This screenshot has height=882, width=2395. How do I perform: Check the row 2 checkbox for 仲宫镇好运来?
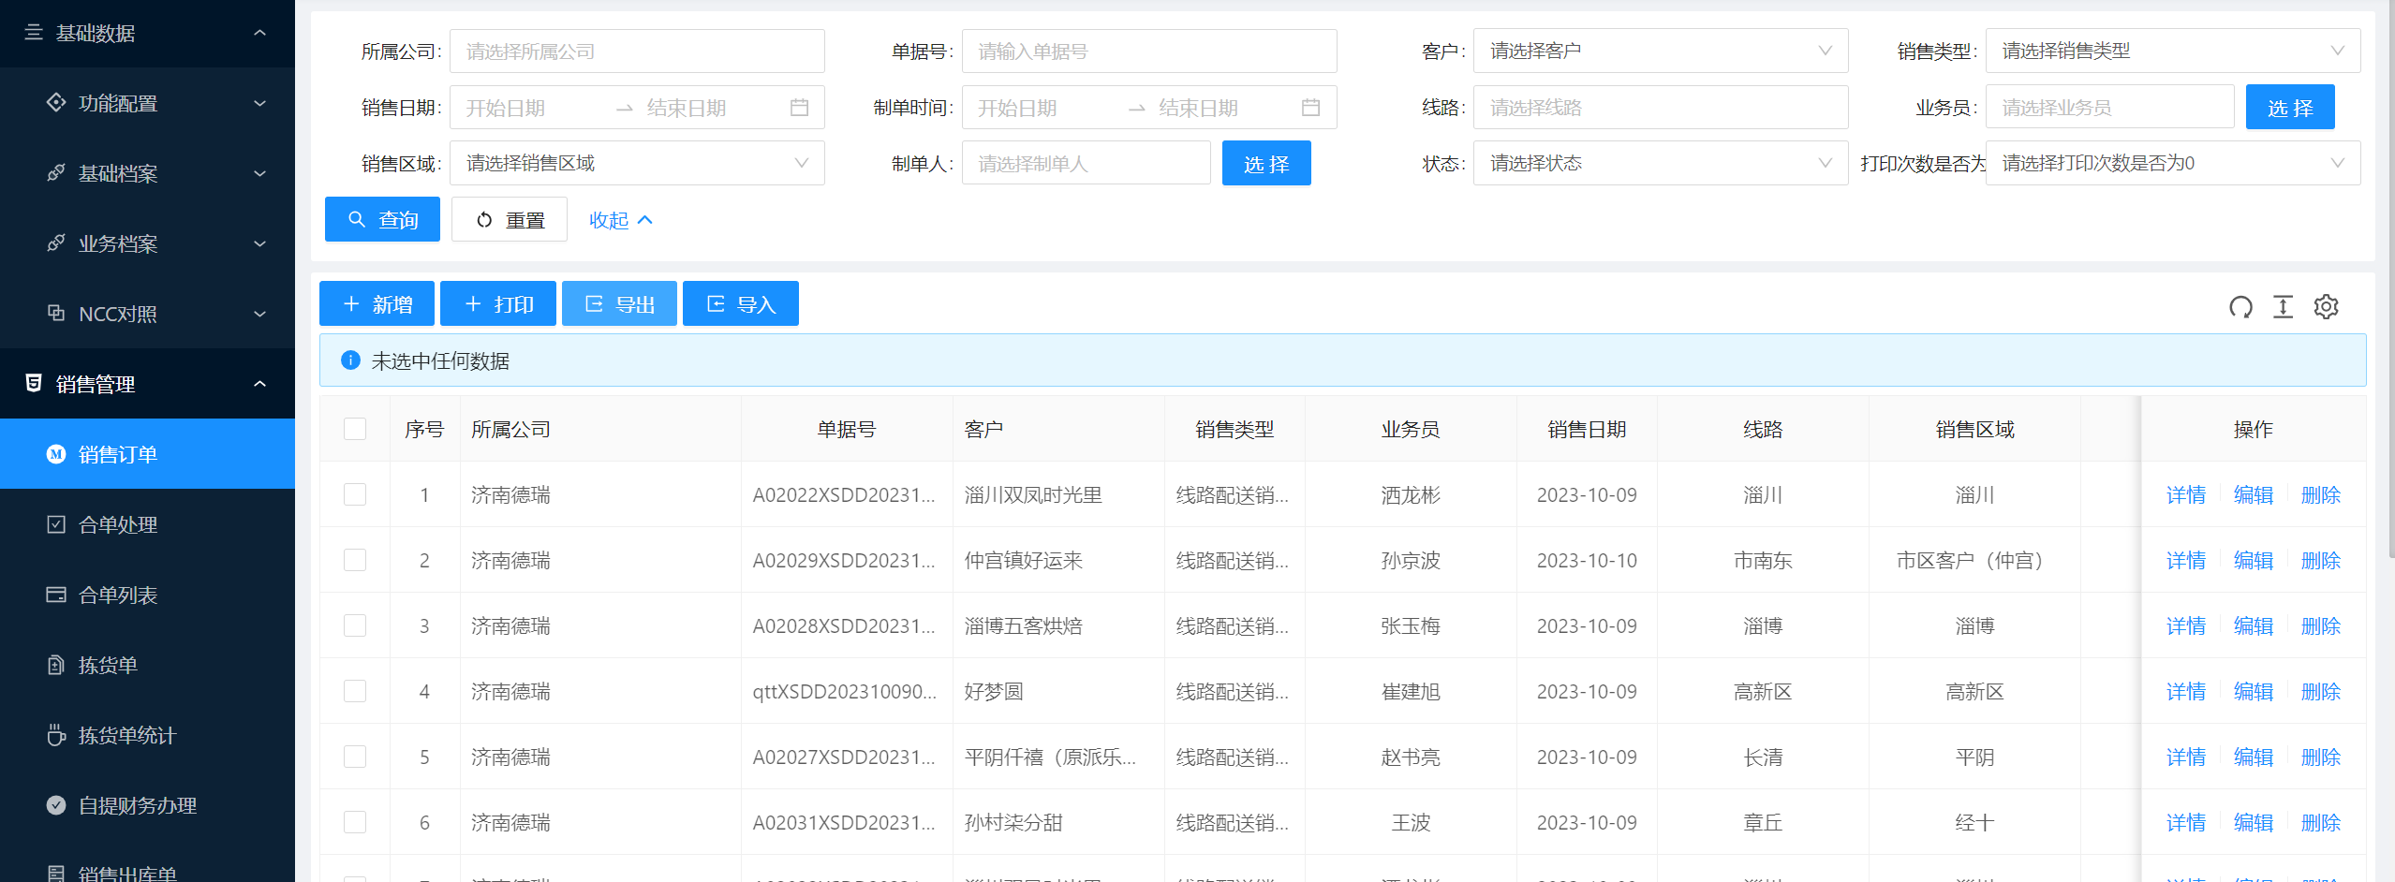pos(355,560)
